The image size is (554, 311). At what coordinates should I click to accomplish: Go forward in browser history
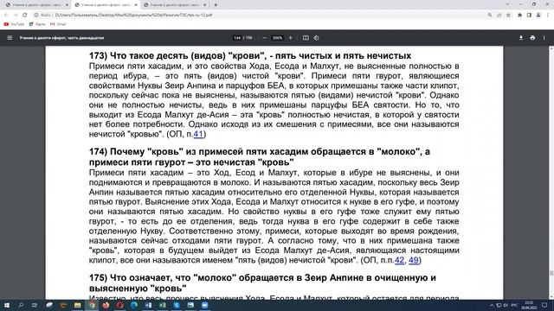pos(16,15)
